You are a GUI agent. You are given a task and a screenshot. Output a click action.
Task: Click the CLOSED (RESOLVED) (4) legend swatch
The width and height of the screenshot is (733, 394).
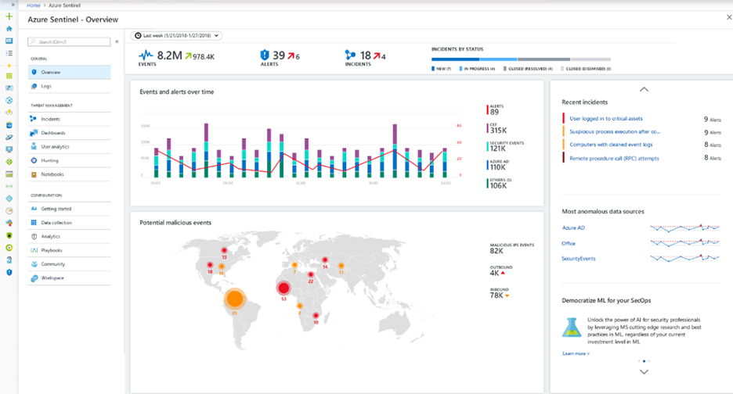(x=505, y=69)
